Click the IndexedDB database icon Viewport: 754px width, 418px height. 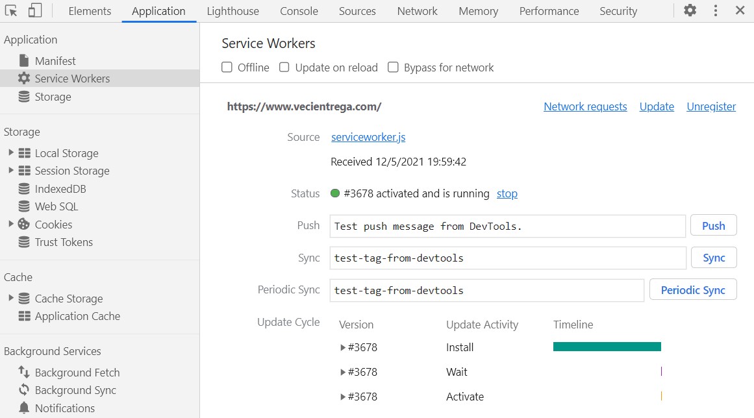click(24, 189)
